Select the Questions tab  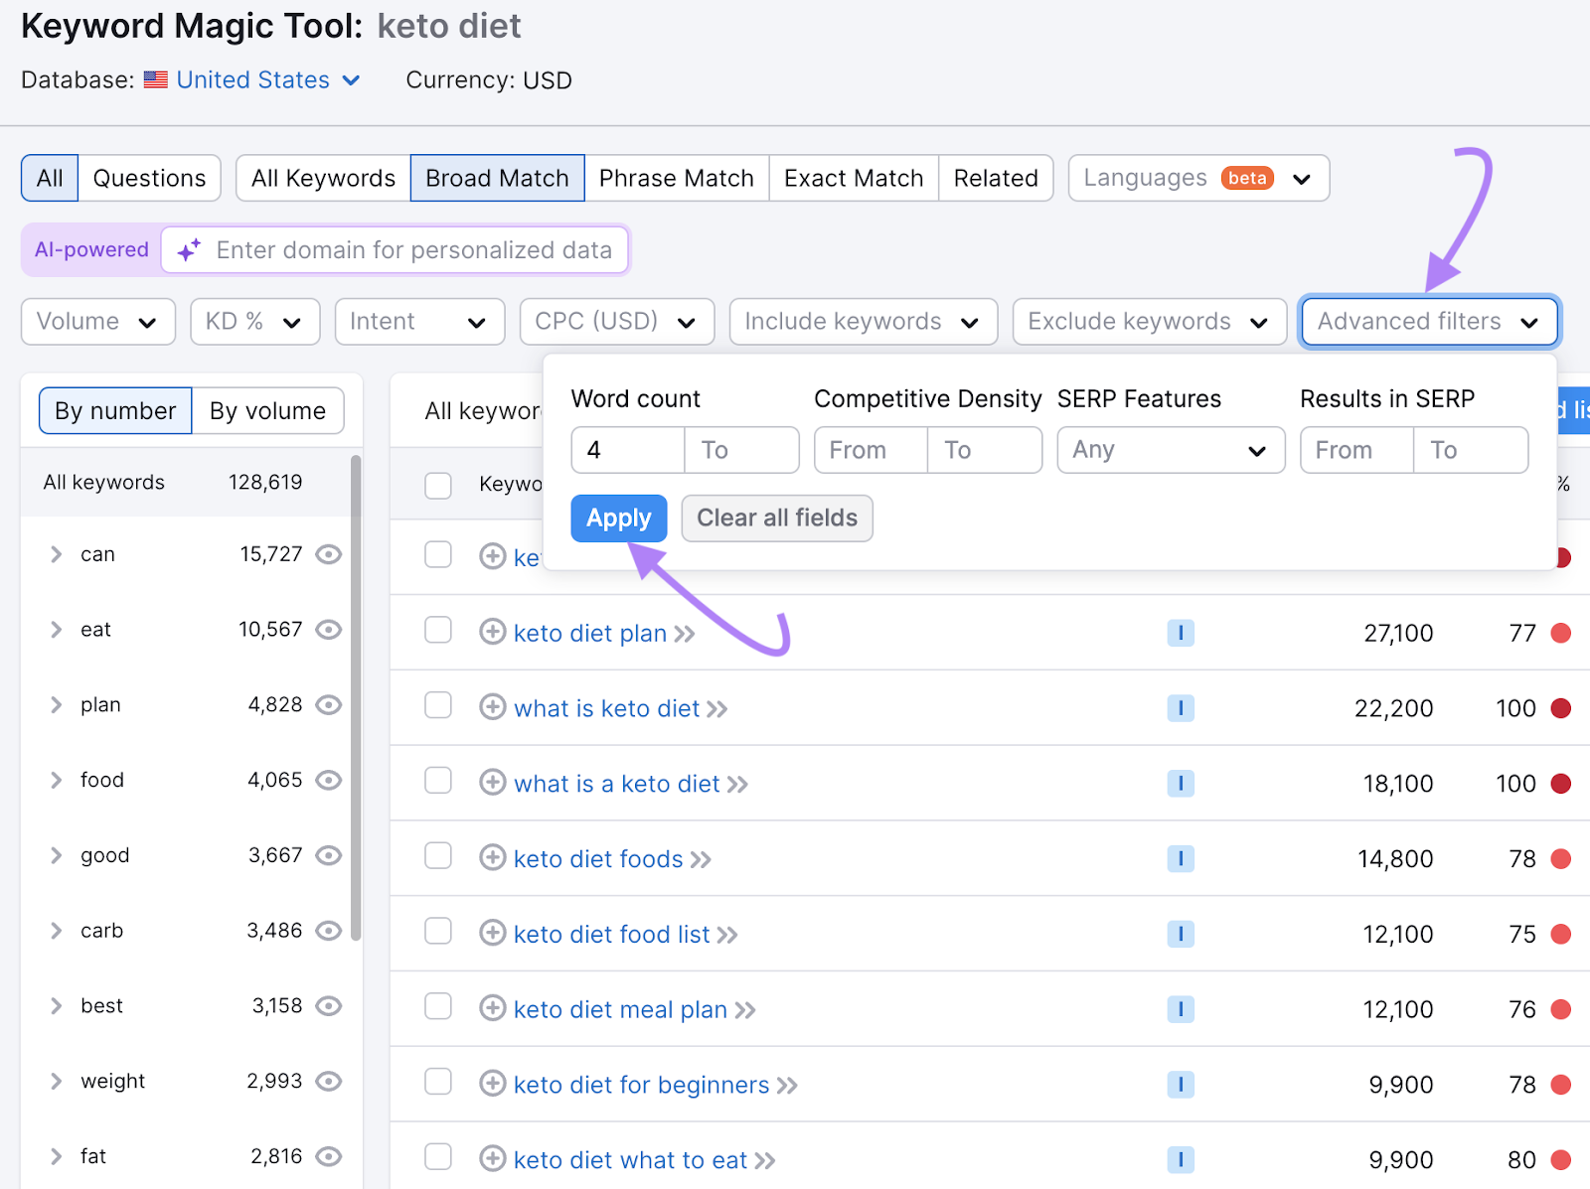tap(149, 178)
